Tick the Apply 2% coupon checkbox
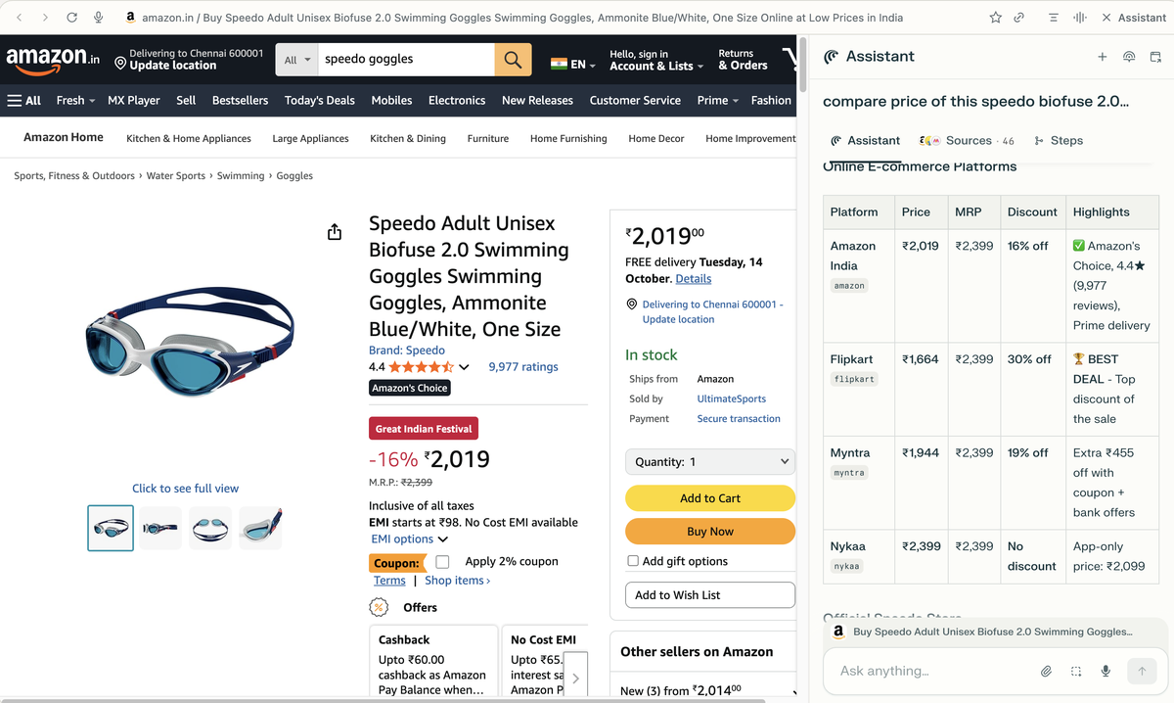1174x703 pixels. tap(442, 562)
